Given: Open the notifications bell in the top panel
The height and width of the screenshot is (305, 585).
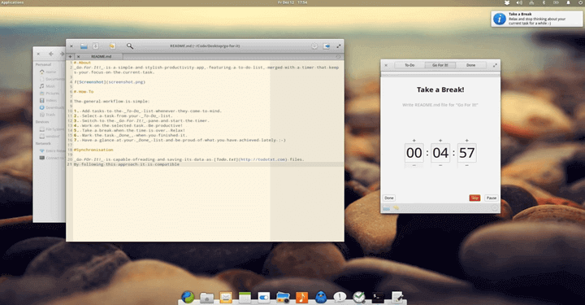Looking at the screenshot, I should point(568,2).
